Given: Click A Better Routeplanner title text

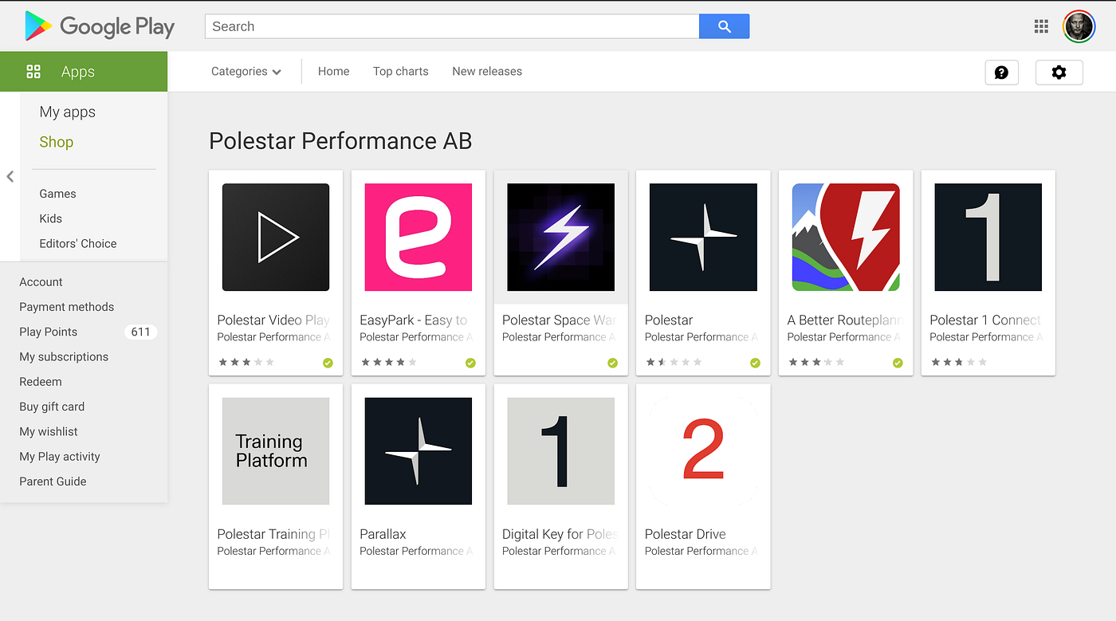Looking at the screenshot, I should 845,320.
